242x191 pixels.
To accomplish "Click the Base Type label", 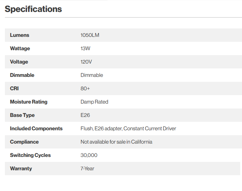I will 22,115.
